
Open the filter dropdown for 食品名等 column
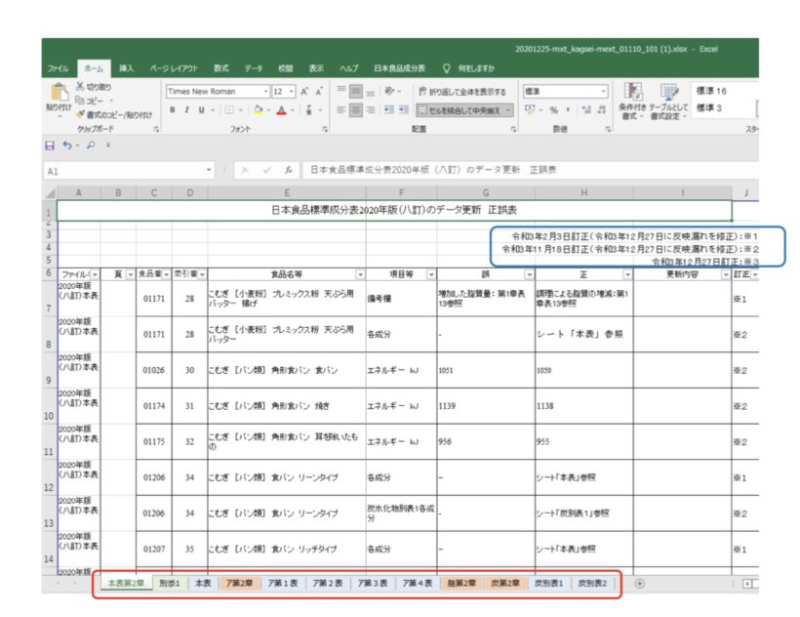click(360, 275)
